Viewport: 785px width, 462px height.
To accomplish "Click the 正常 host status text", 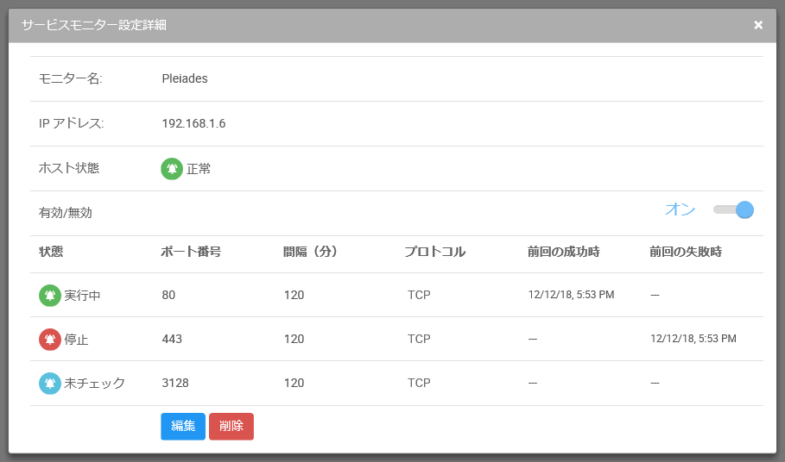I will click(x=199, y=169).
